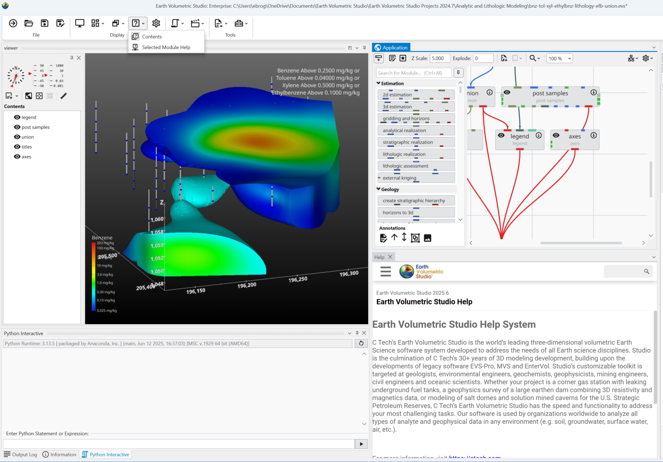
Task: Hide the union item in Contents list
Action: tap(17, 137)
